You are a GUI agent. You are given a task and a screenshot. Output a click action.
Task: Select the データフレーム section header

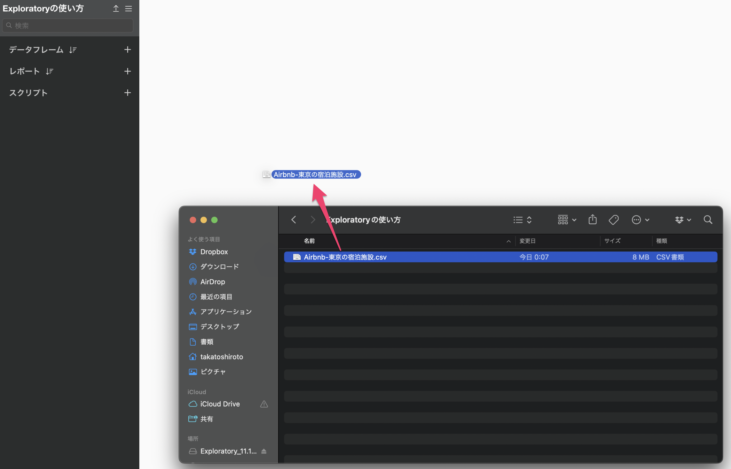coord(36,50)
